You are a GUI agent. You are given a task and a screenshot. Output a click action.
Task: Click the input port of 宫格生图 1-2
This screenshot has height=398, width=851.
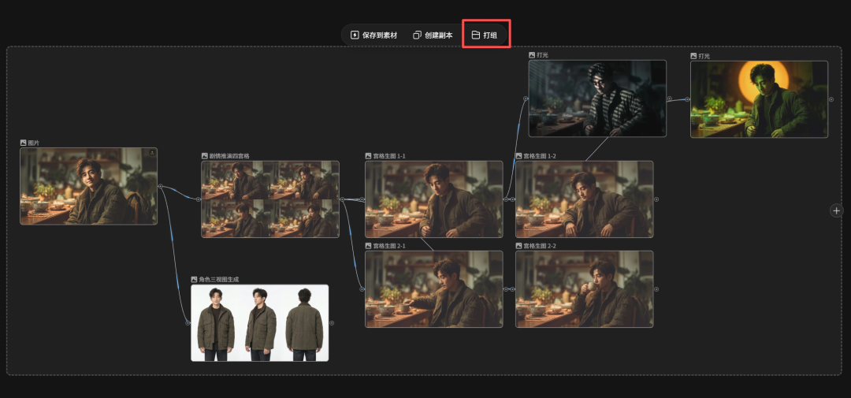512,199
